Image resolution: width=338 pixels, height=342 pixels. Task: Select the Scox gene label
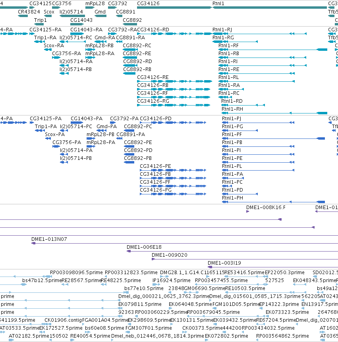coord(49,12)
